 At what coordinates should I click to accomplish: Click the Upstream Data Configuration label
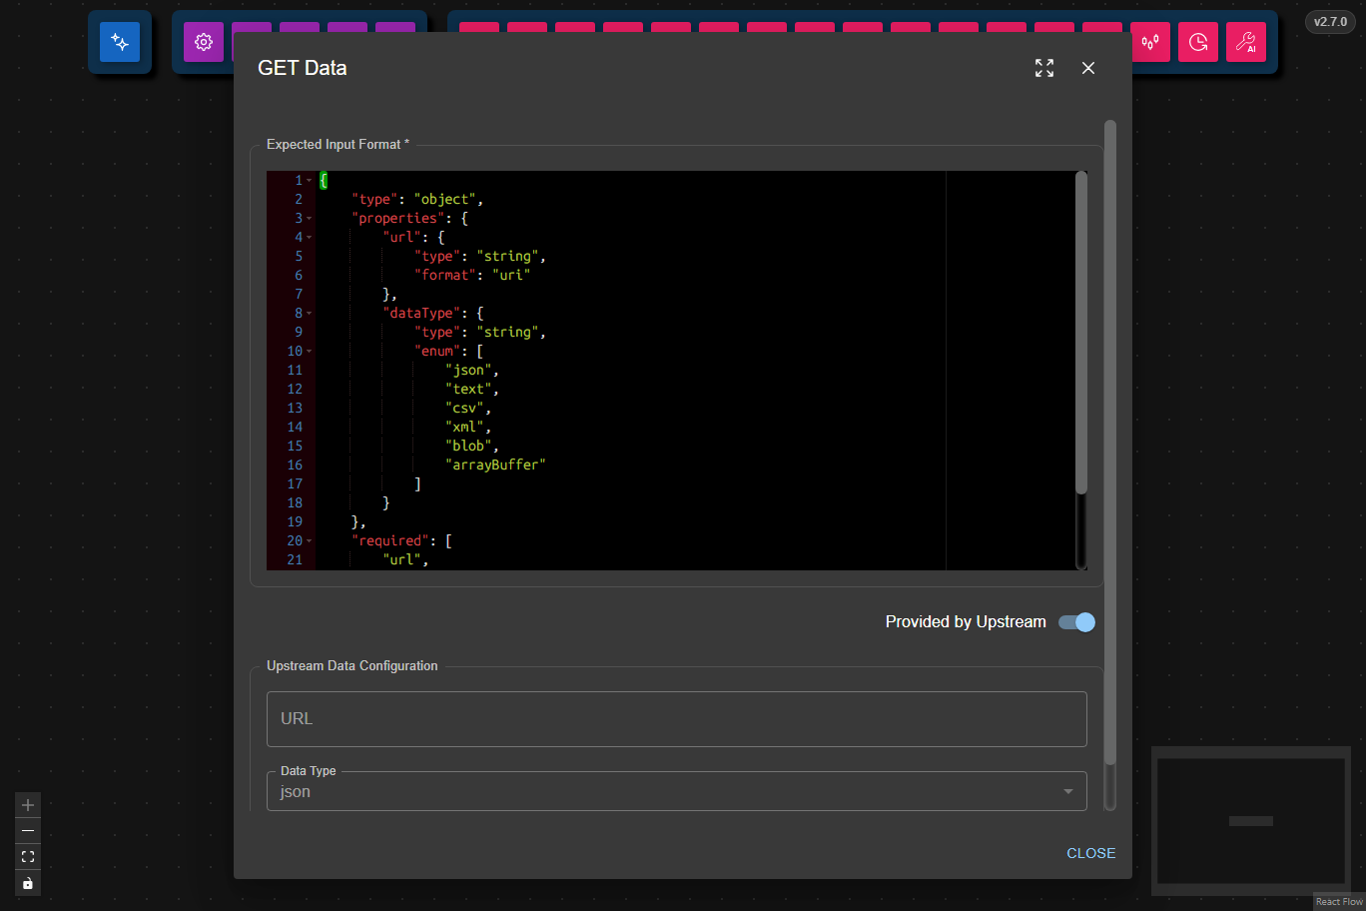(x=351, y=666)
